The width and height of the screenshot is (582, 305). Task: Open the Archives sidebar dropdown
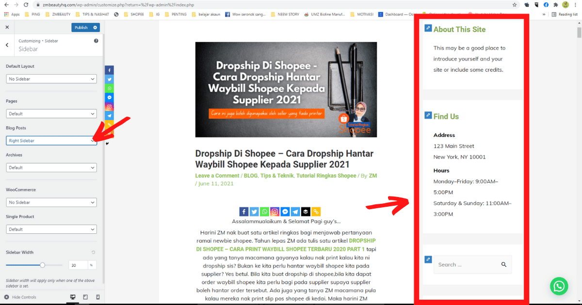tap(51, 168)
